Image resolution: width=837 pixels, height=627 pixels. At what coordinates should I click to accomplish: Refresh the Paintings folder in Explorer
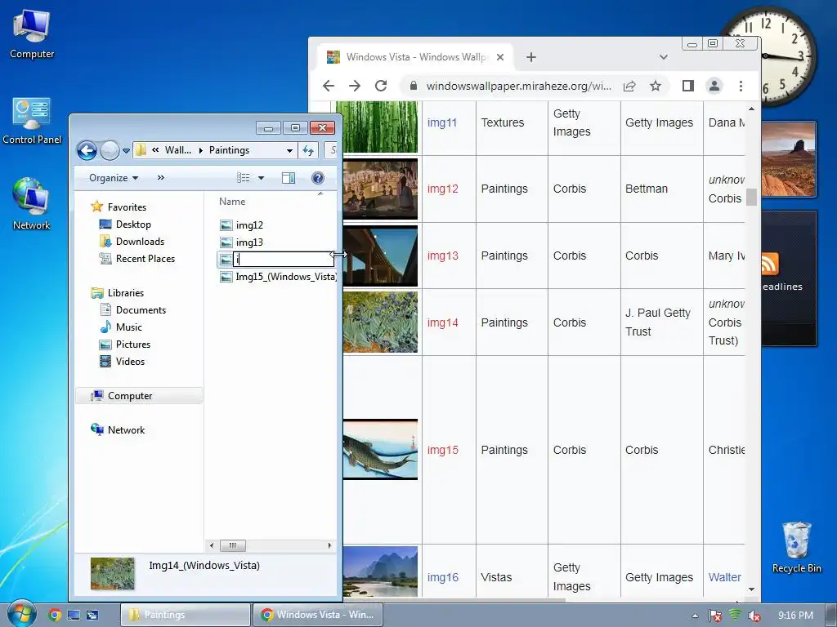click(308, 150)
